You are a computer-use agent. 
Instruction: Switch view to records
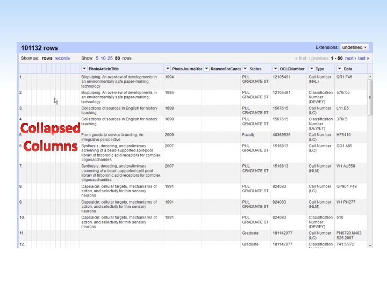[x=62, y=58]
